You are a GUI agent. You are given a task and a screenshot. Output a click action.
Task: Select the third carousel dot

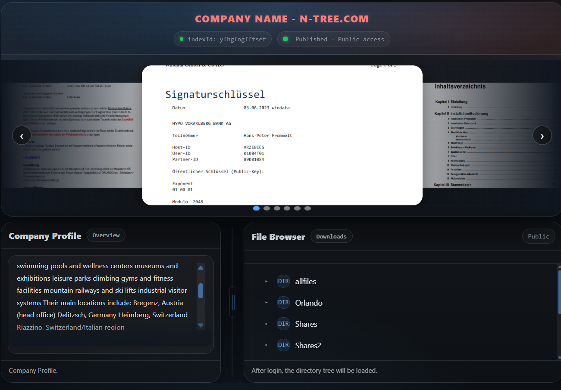[x=277, y=208]
